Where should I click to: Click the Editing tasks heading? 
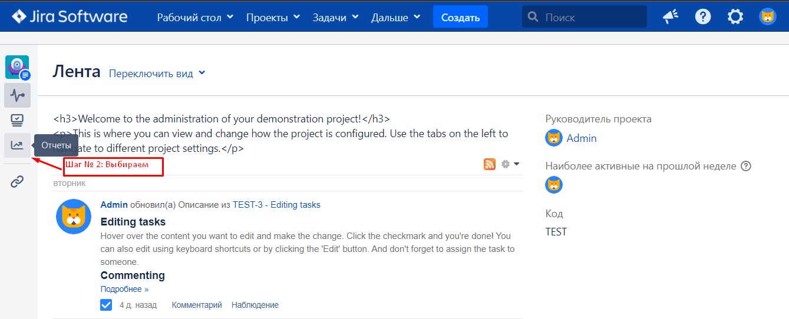click(x=133, y=222)
